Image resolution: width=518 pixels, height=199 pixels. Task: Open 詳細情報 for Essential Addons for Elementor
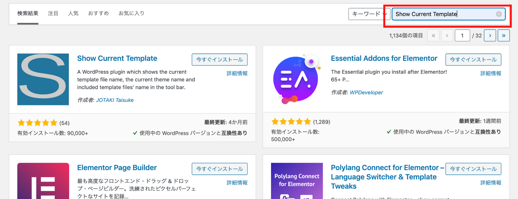click(491, 73)
